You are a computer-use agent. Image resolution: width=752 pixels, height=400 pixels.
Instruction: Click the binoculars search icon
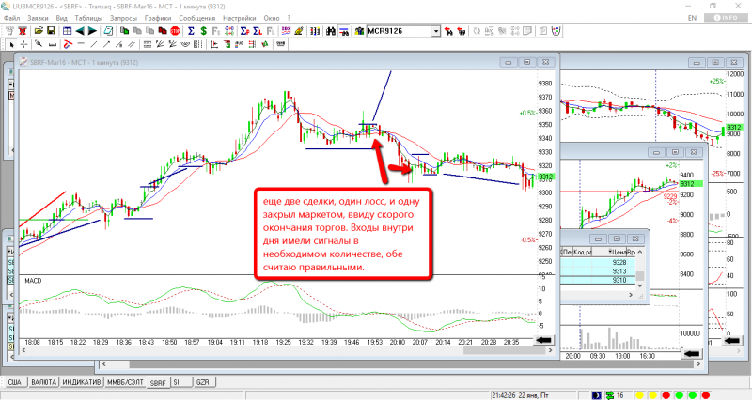pyautogui.click(x=331, y=31)
